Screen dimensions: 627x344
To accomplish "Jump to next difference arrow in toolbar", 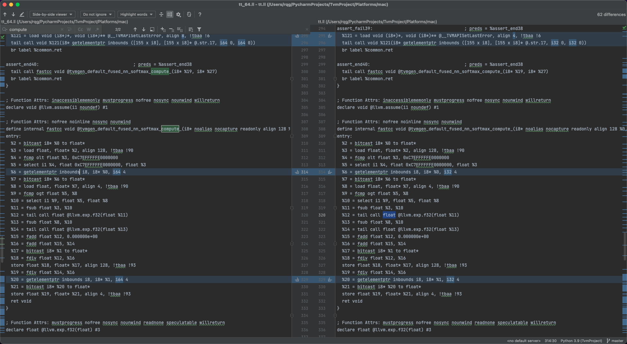I will (x=13, y=14).
